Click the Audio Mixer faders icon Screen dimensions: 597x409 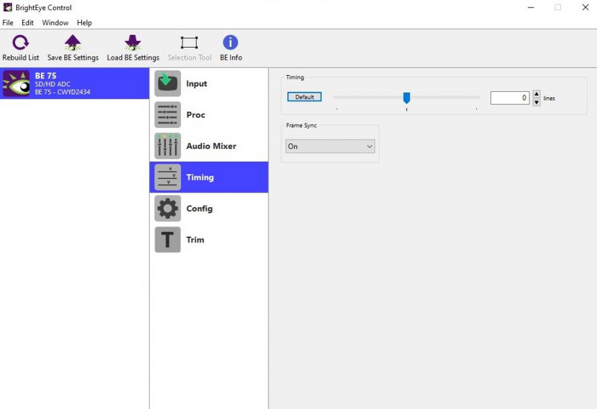pos(168,145)
